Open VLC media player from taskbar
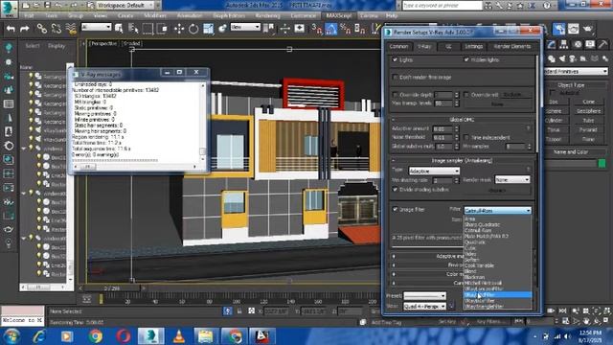 pyautogui.click(x=179, y=336)
